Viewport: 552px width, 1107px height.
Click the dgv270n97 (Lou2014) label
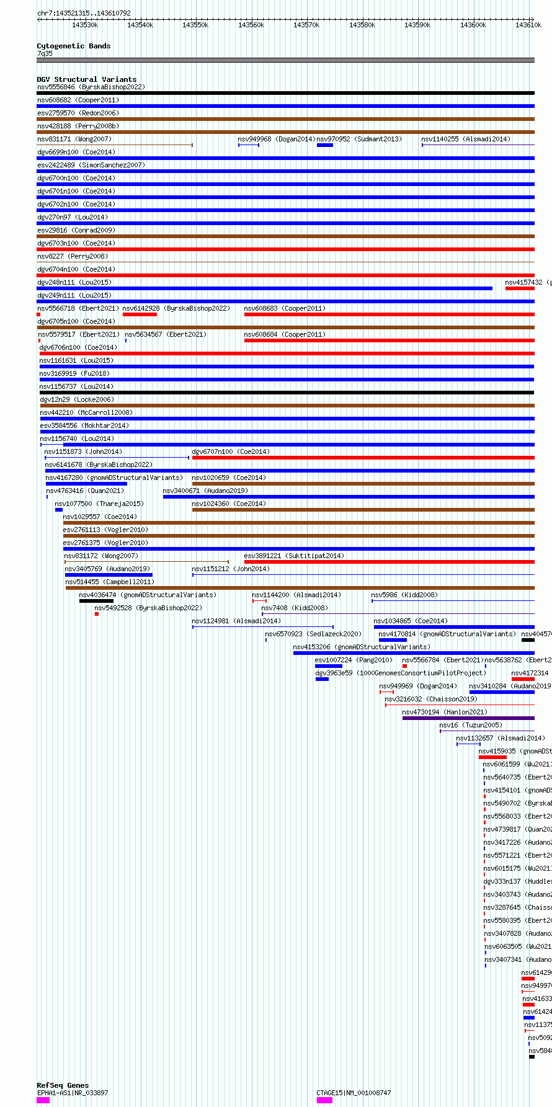pyautogui.click(x=73, y=217)
